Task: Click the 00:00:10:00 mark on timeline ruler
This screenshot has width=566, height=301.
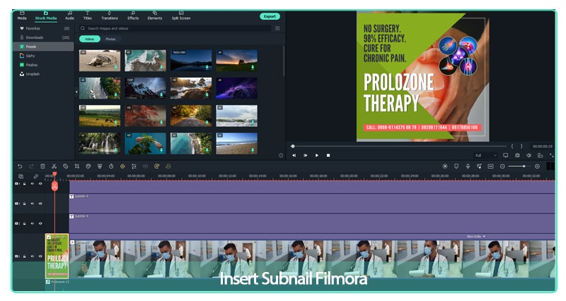Action: tap(197, 176)
